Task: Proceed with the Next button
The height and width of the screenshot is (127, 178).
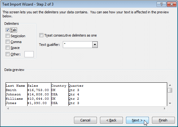Action: point(137,120)
